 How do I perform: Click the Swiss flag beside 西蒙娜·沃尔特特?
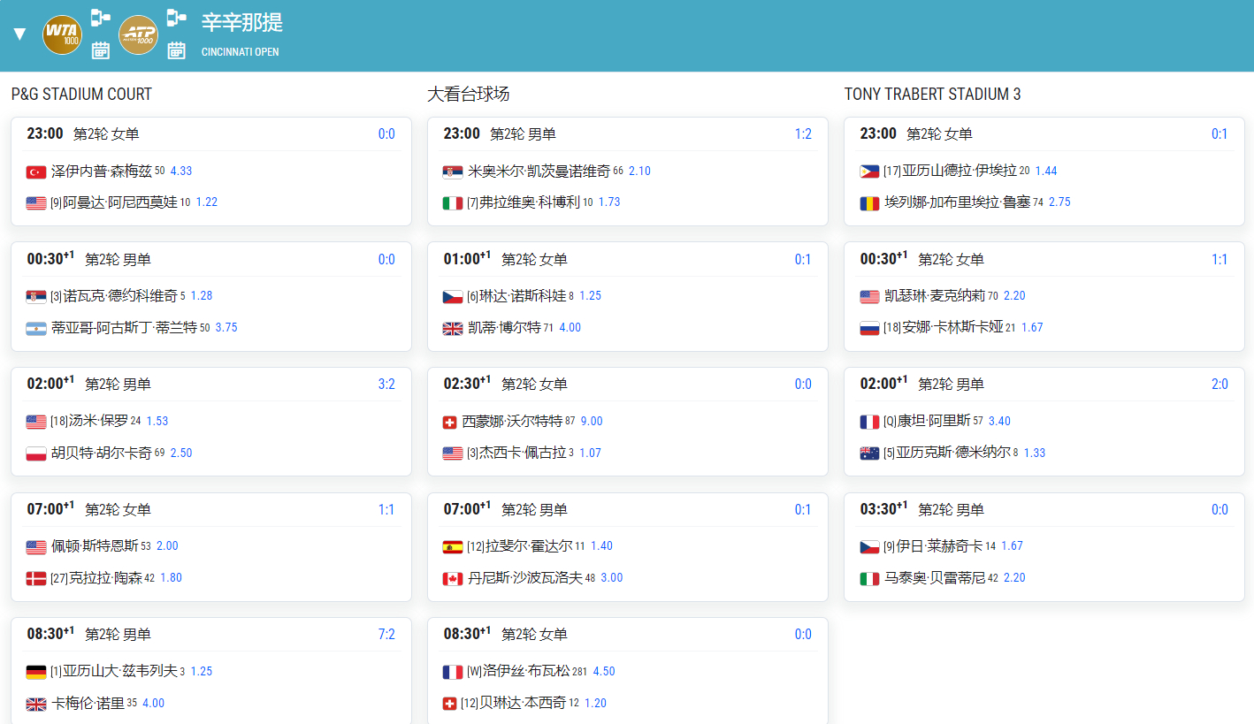tap(450, 422)
